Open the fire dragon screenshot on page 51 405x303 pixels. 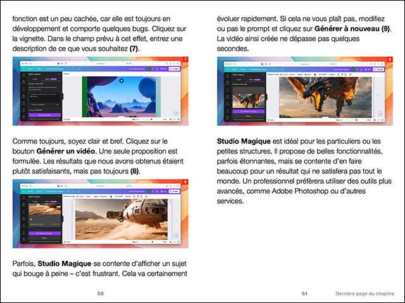click(305, 91)
